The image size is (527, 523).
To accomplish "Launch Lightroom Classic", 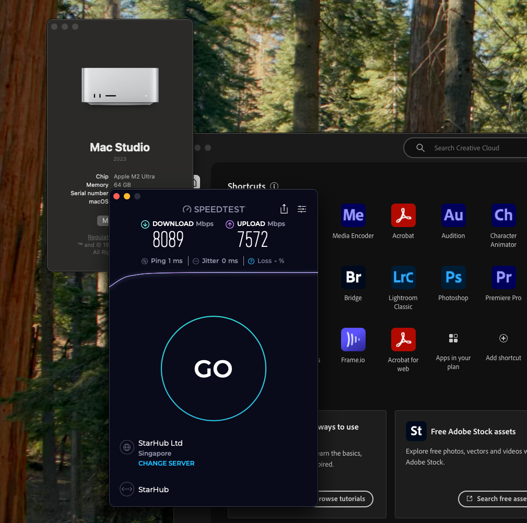I will point(403,278).
